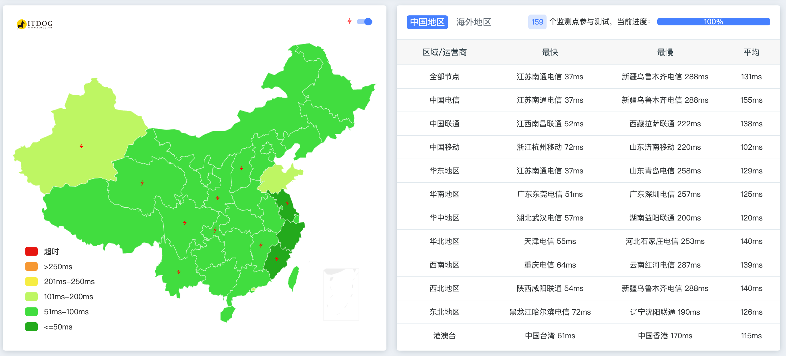Click the dark green <=50ms legend swatch
This screenshot has height=356, width=786.
pos(31,327)
